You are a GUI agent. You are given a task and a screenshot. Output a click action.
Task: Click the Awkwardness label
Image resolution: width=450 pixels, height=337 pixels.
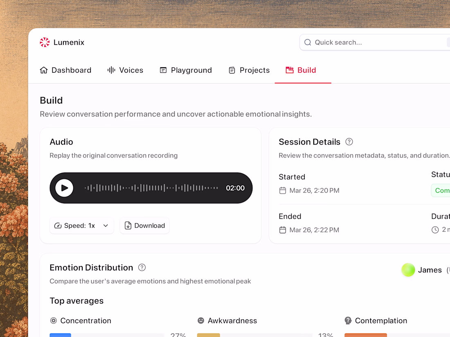[232, 321]
